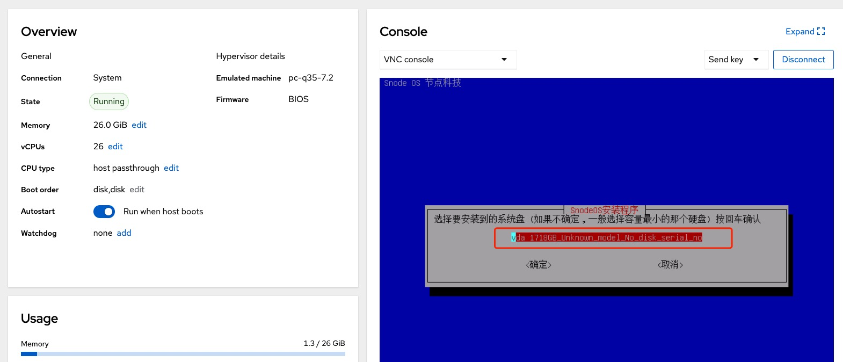
Task: Click the <确定> confirm option in installer
Action: (539, 265)
